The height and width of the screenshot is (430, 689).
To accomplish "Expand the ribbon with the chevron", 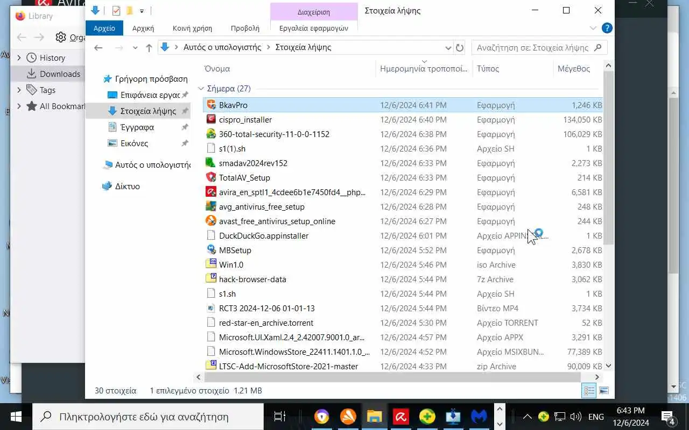I will (593, 28).
